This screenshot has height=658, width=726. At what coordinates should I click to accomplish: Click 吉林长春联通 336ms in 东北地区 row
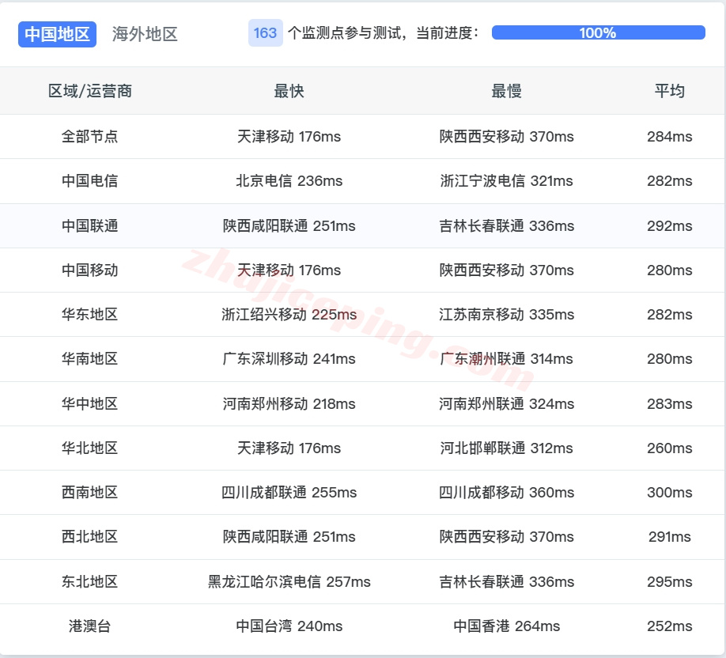pyautogui.click(x=506, y=582)
